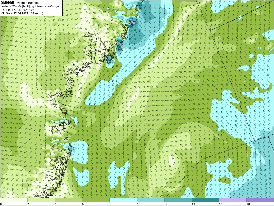Image resolution: width=274 pixels, height=206 pixels.
Task: Click the 'IT: Sun. 17. 04. 2022 12Z' line
Action: click(x=18, y=10)
